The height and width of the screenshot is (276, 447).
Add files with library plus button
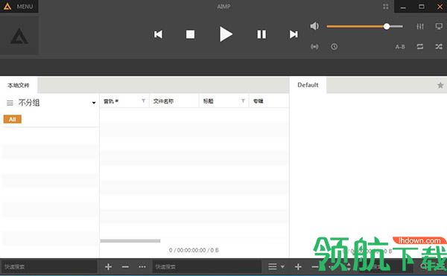[108, 266]
